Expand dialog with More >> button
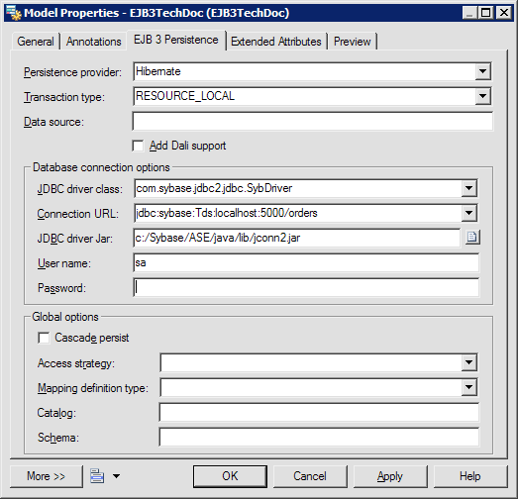The width and height of the screenshot is (518, 499). tap(46, 476)
